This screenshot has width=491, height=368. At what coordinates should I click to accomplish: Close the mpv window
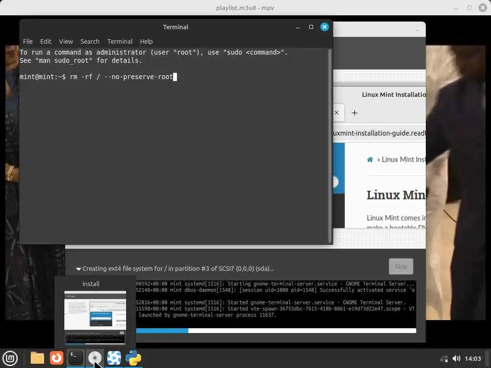pyautogui.click(x=483, y=8)
